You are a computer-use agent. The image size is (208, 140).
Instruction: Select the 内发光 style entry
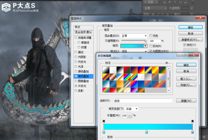84,62
